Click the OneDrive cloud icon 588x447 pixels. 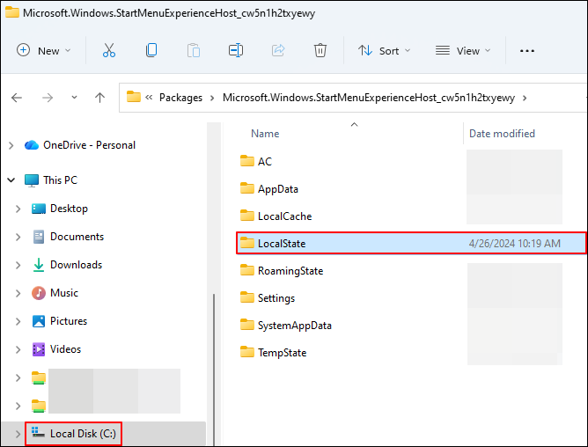(x=32, y=145)
